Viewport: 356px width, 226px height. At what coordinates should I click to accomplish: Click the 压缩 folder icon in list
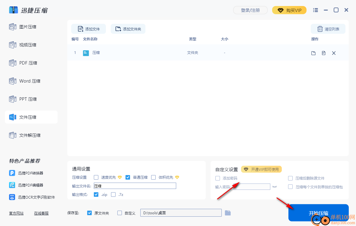[x=86, y=53]
